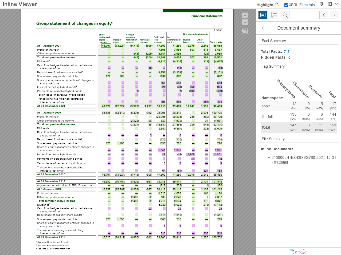341x255 pixels.
Task: Open inline document 213800LH1BZH3DI6G760-2021-12-31 link
Action: 304,160
